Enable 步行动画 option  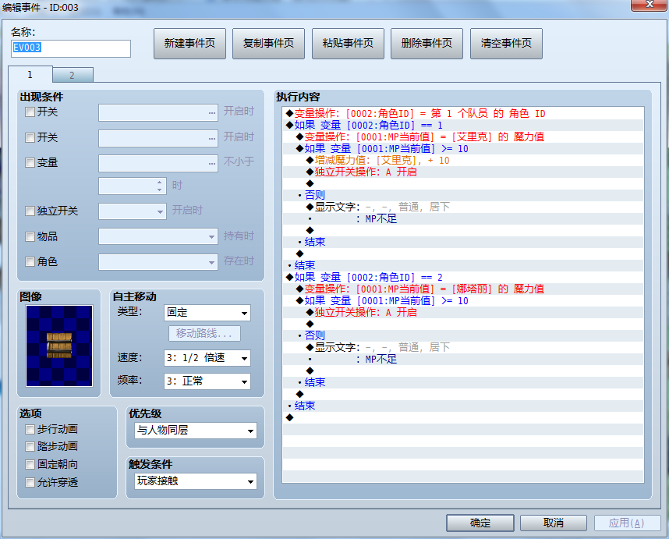click(x=30, y=429)
